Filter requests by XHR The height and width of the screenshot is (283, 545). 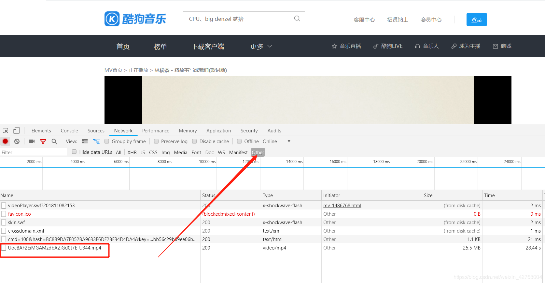click(132, 152)
